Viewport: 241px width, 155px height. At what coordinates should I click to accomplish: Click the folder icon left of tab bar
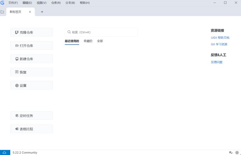coord(2,12)
